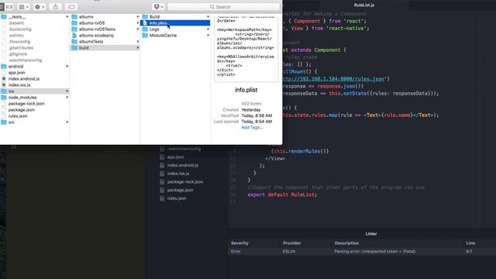Open package-lock.json in editor tree view
The width and height of the screenshot is (496, 279).
pos(185,182)
